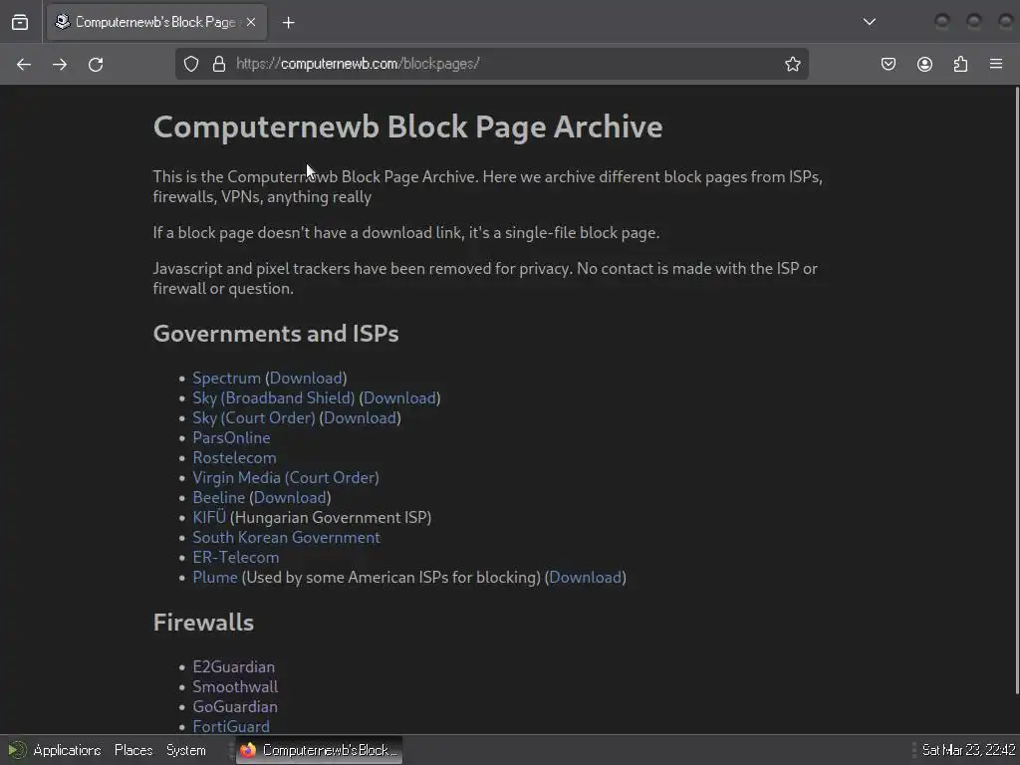The height and width of the screenshot is (765, 1020).
Task: Open tracking protection shield icon
Action: click(x=190, y=64)
